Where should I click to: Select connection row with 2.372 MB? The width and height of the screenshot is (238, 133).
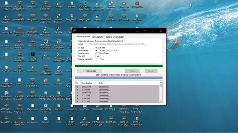coord(117,90)
